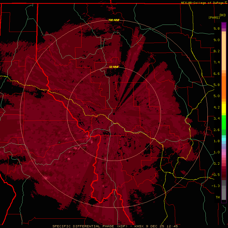This screenshot has width=228, height=228.
Task: Pick the cyan segment of the color bar
Action: coord(224,139)
